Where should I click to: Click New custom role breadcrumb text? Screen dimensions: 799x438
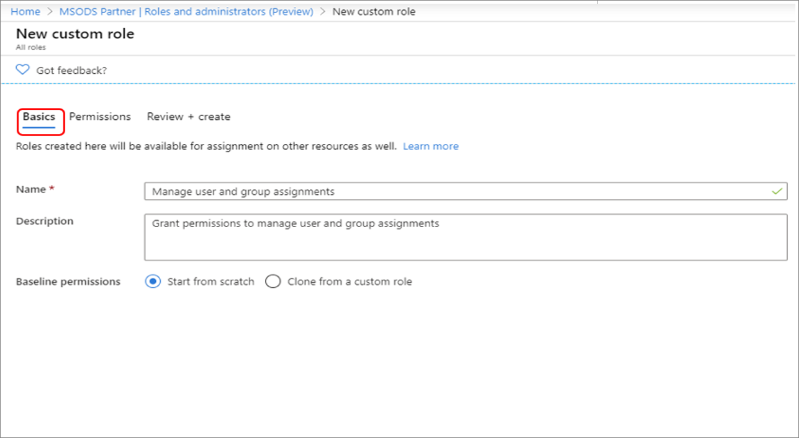374,12
